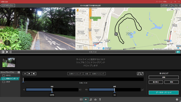181x102 pixels.
Task: Click the preview playback progress bar
Action: coord(93,52)
